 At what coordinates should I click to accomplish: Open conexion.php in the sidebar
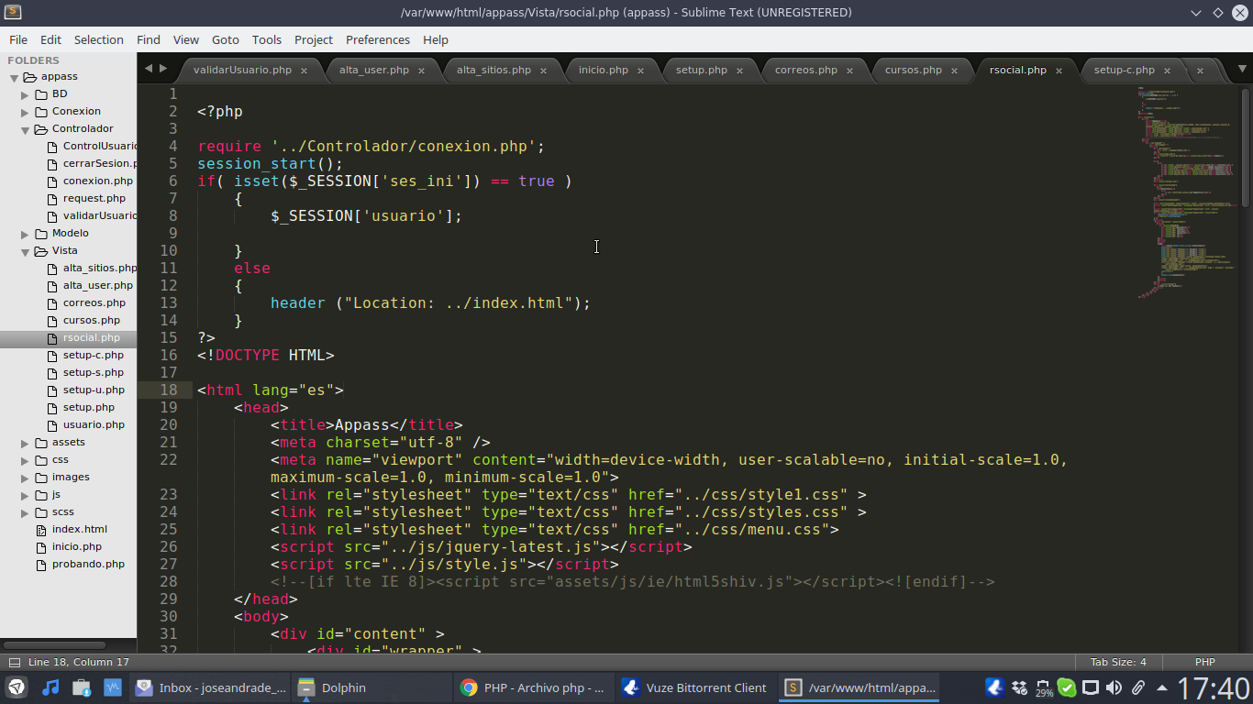[97, 181]
